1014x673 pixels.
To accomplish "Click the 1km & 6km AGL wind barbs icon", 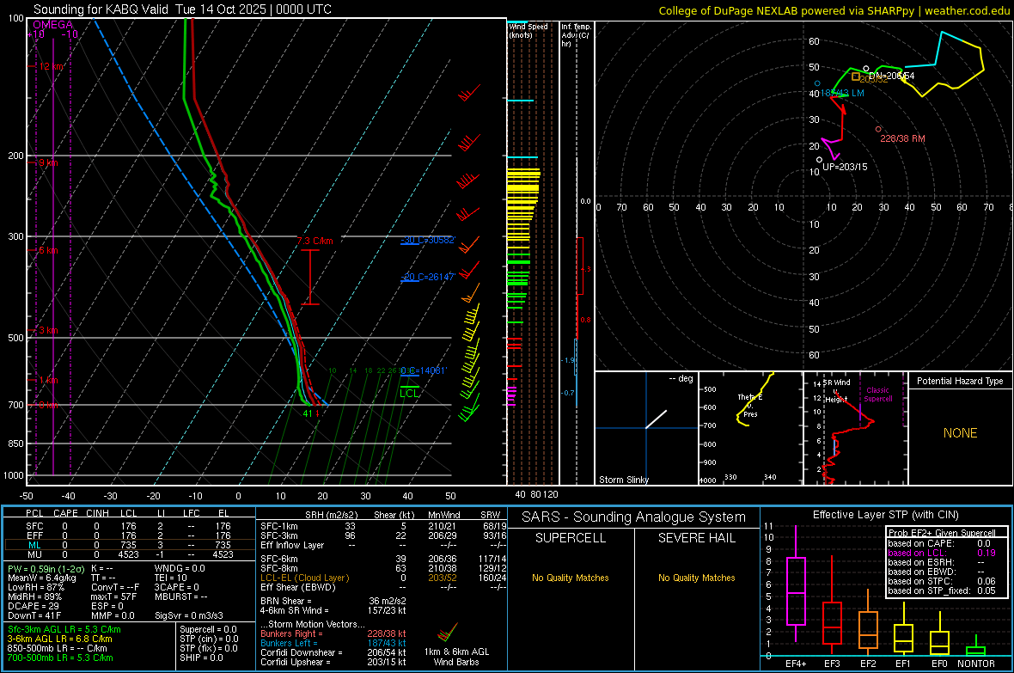I will pos(448,633).
